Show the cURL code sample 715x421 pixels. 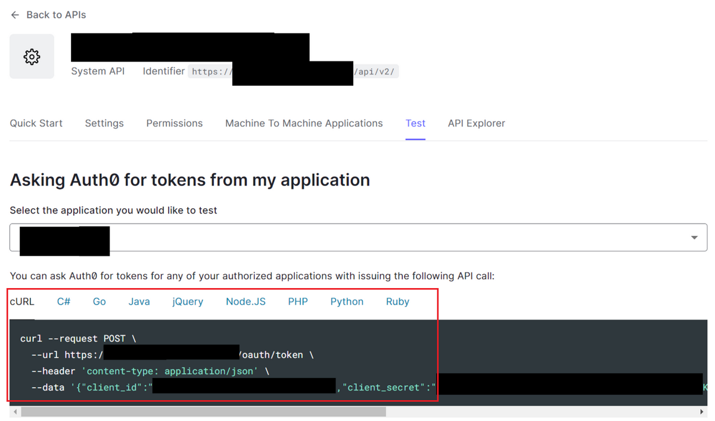tap(22, 302)
